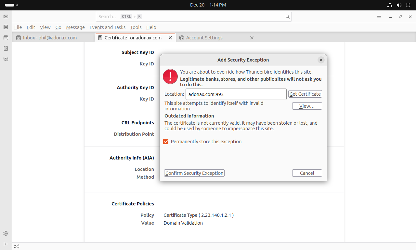This screenshot has height=250, width=416.
Task: Click the View… certificate button
Action: 307,106
